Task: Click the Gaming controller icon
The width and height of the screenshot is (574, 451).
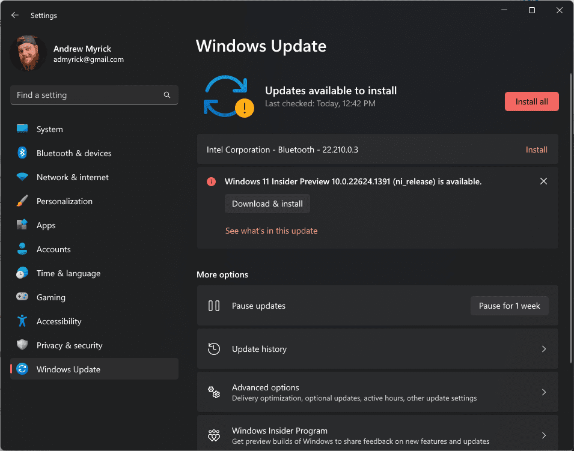Action: point(22,297)
